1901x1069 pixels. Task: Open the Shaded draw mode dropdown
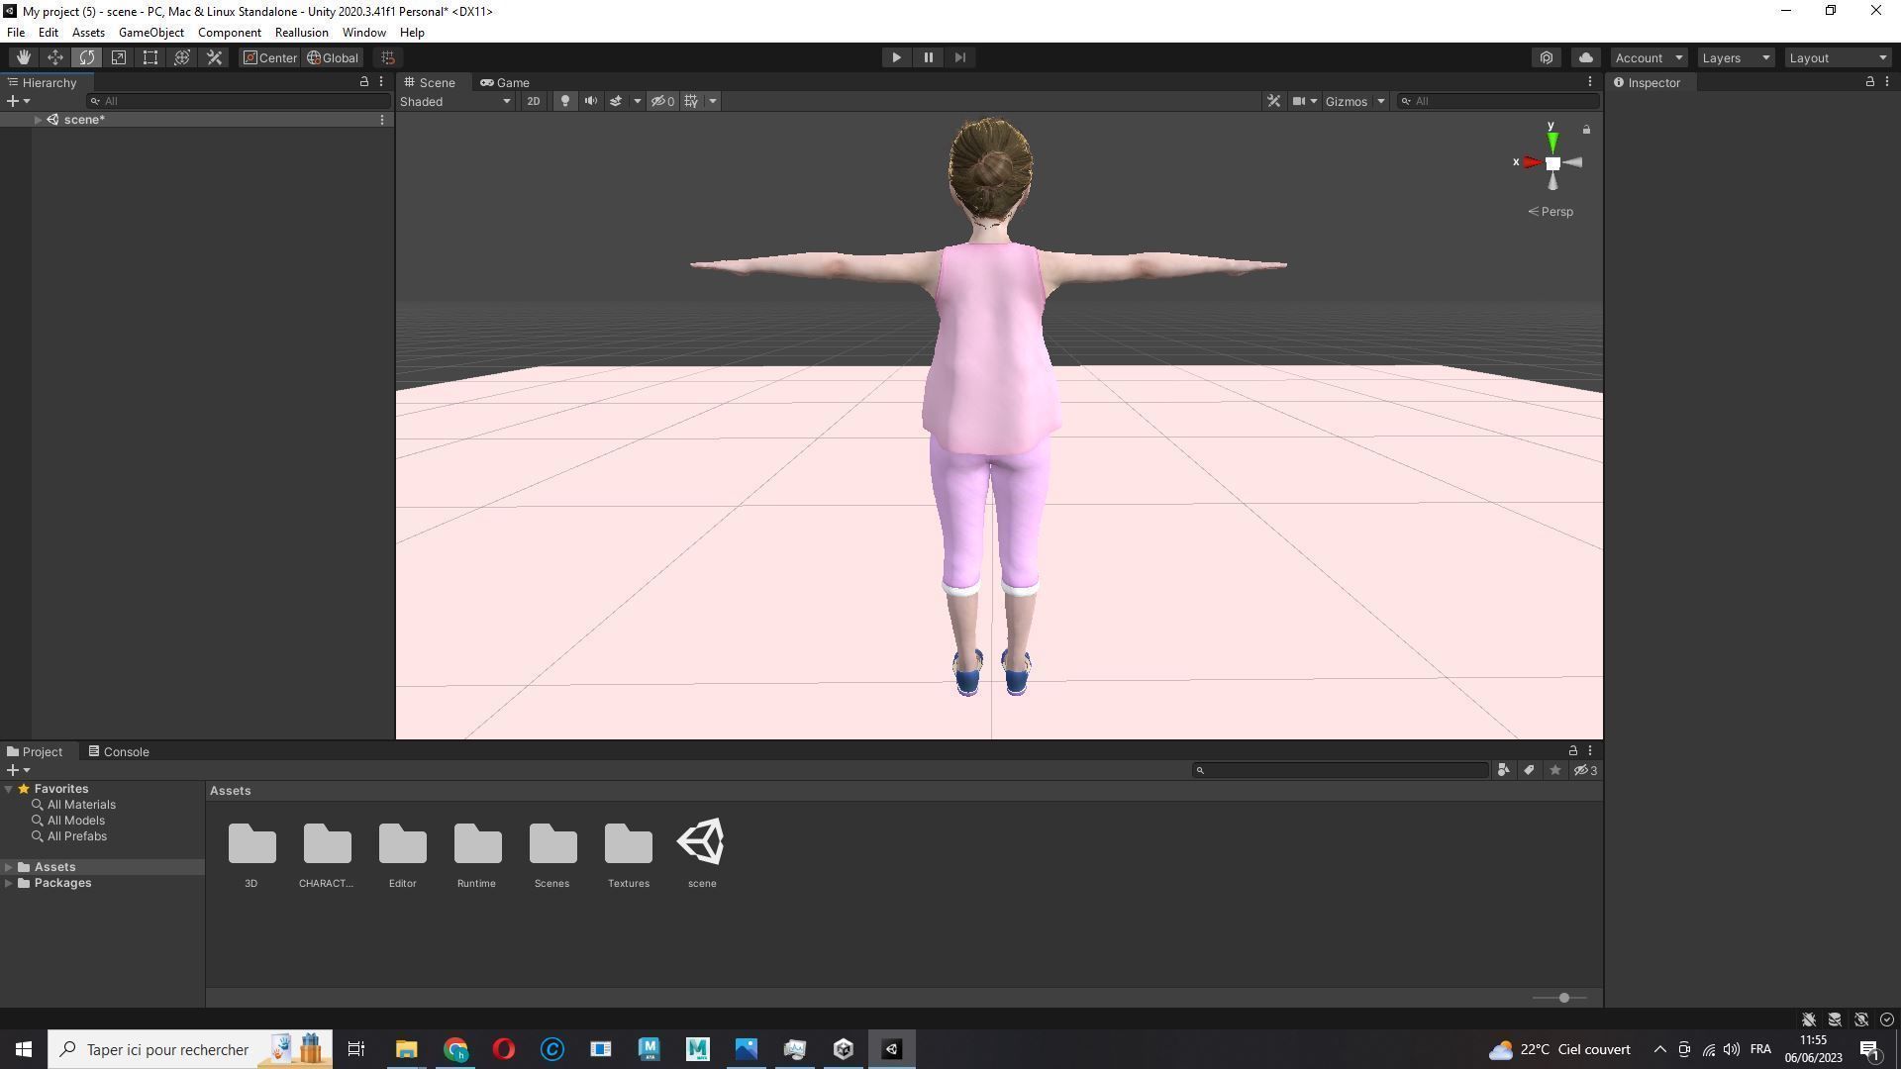455,101
